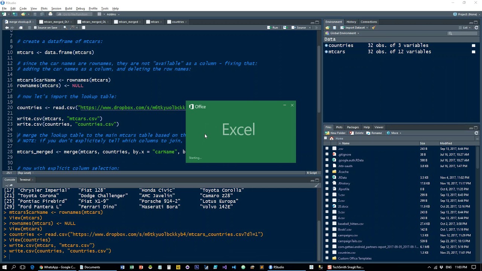Image resolution: width=482 pixels, height=271 pixels.
Task: Open the Visual Studio icon in taskbar
Action: coord(224,267)
